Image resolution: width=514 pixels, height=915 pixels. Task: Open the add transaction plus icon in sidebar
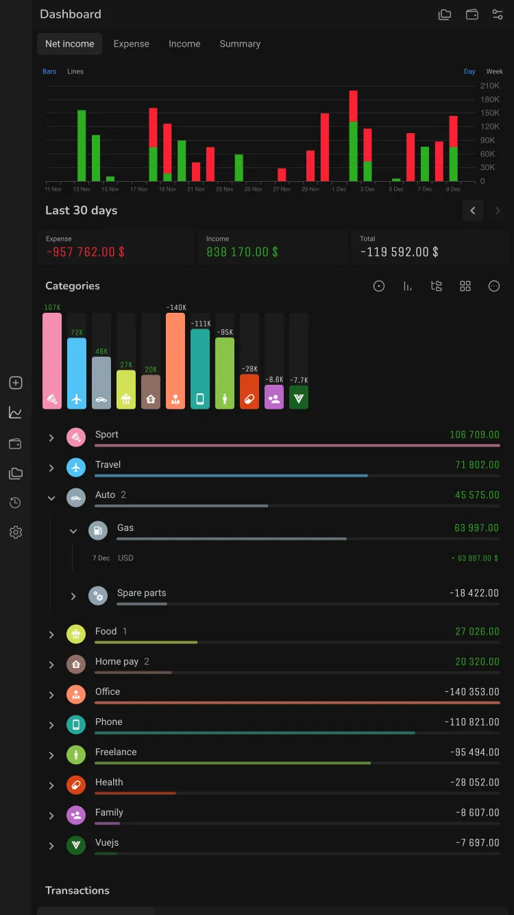coord(16,383)
